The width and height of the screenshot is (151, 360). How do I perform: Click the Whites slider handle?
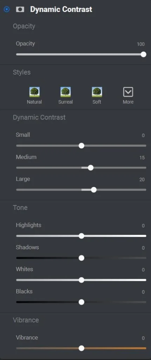tap(81, 280)
